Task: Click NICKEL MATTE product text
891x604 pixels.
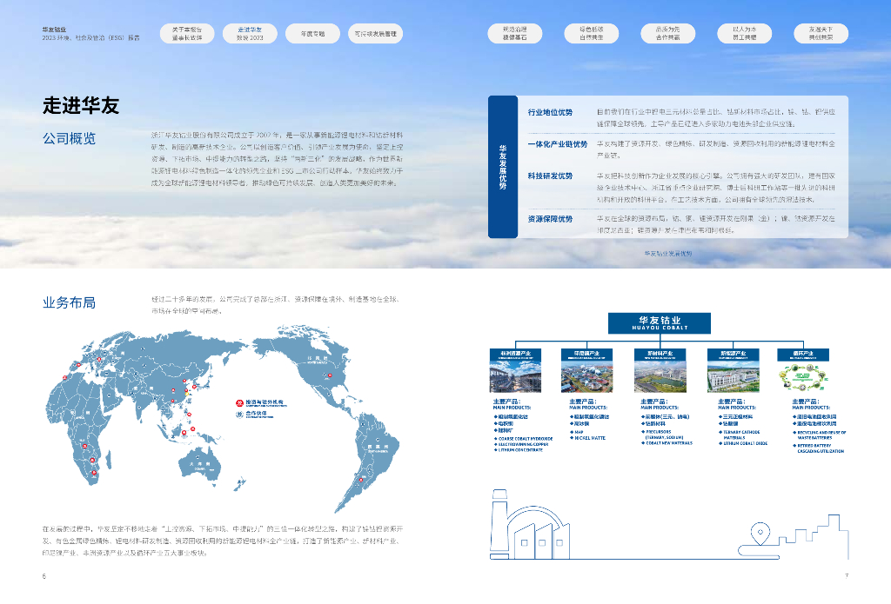Action: coord(590,438)
